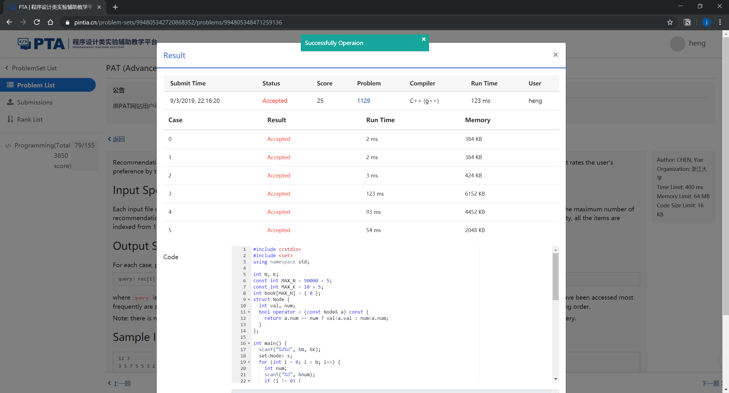Click the address bar URL
The image size is (729, 393).
point(178,22)
